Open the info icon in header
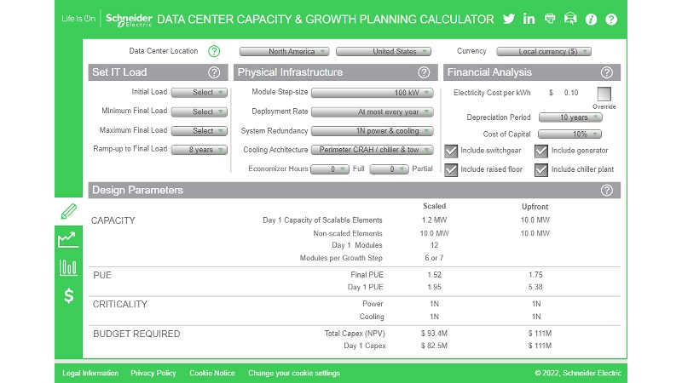 pos(591,19)
